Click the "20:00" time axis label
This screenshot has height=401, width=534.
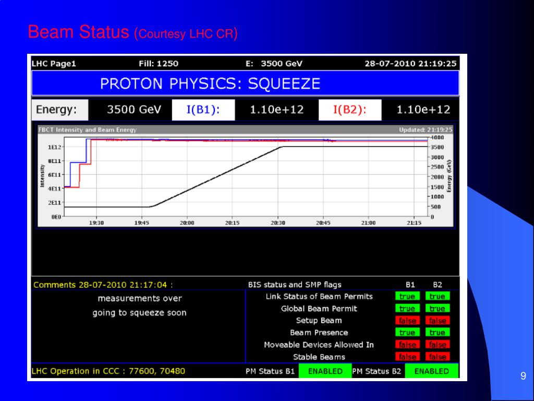coord(187,223)
